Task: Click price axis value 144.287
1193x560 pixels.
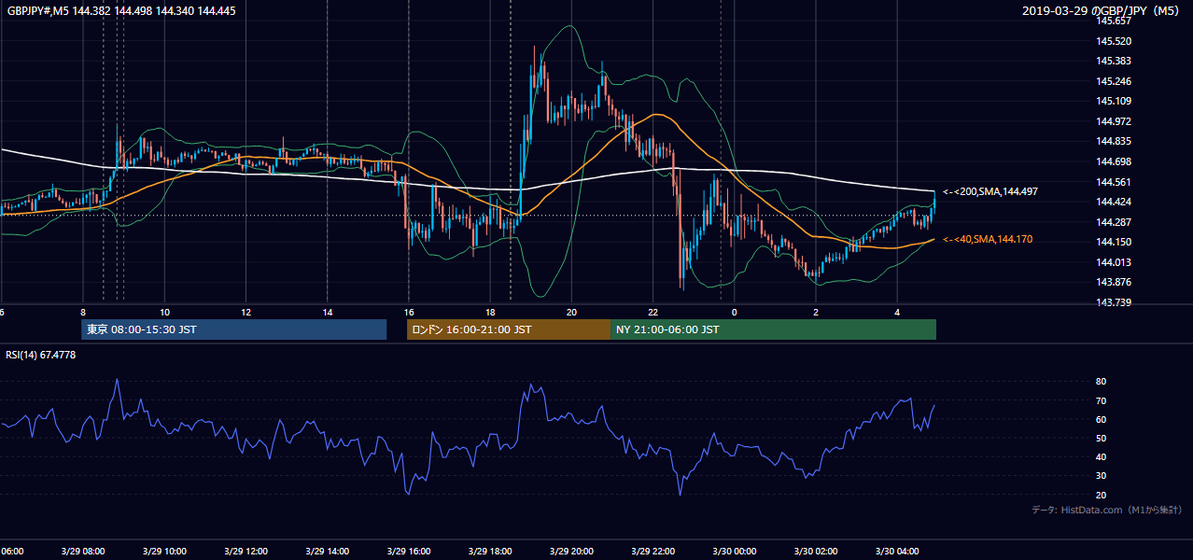Action: coord(1113,222)
